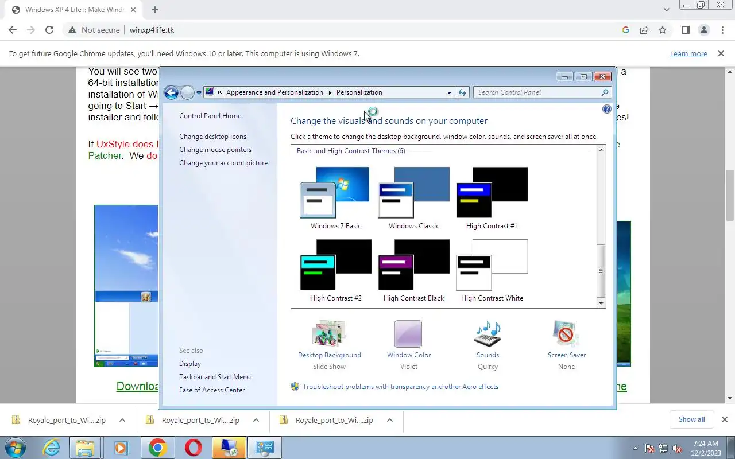Image resolution: width=735 pixels, height=459 pixels.
Task: Open Windows Explorer folder taskbar icon
Action: tap(85, 448)
